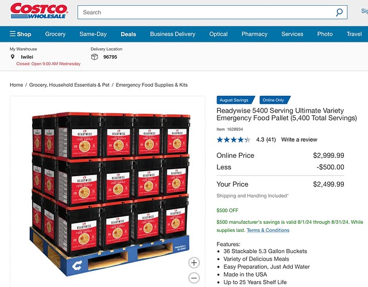Change delivery ZIP code 96795
Image resolution: width=368 pixels, height=287 pixels.
pos(110,57)
